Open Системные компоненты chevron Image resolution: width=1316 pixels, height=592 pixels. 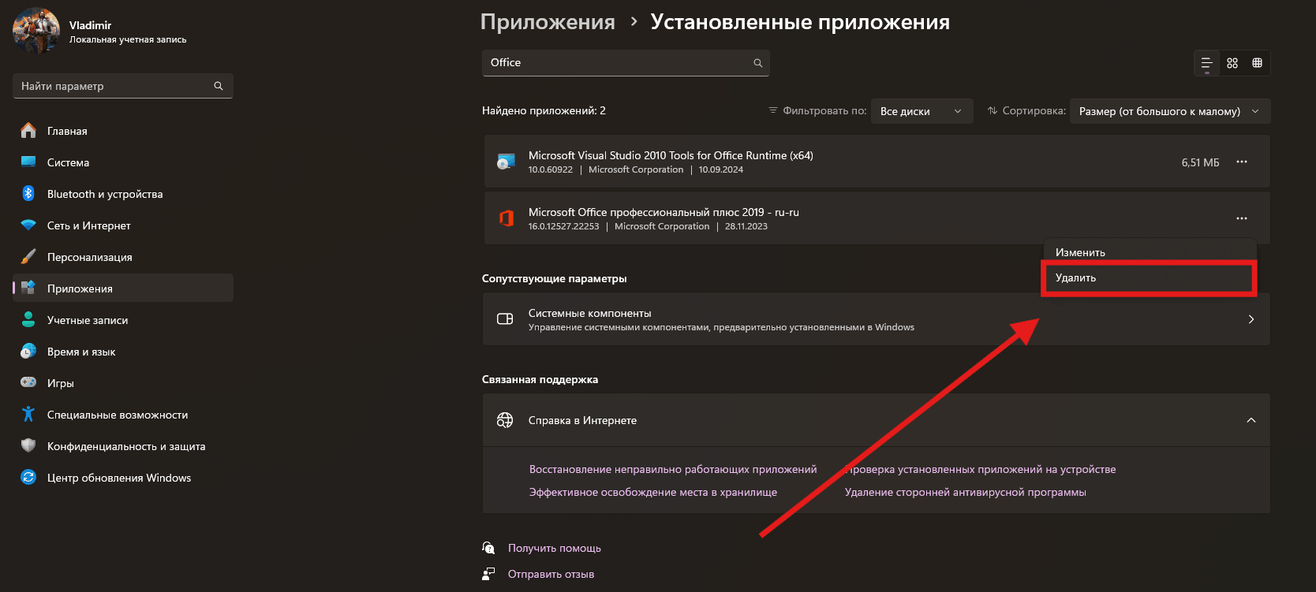(x=1251, y=319)
